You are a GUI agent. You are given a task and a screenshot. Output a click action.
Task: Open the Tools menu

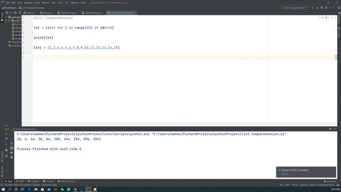click(60, 3)
